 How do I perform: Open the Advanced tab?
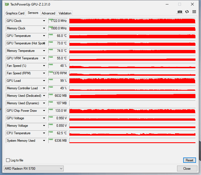[48, 13]
